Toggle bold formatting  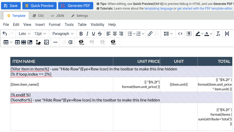pos(81,34)
